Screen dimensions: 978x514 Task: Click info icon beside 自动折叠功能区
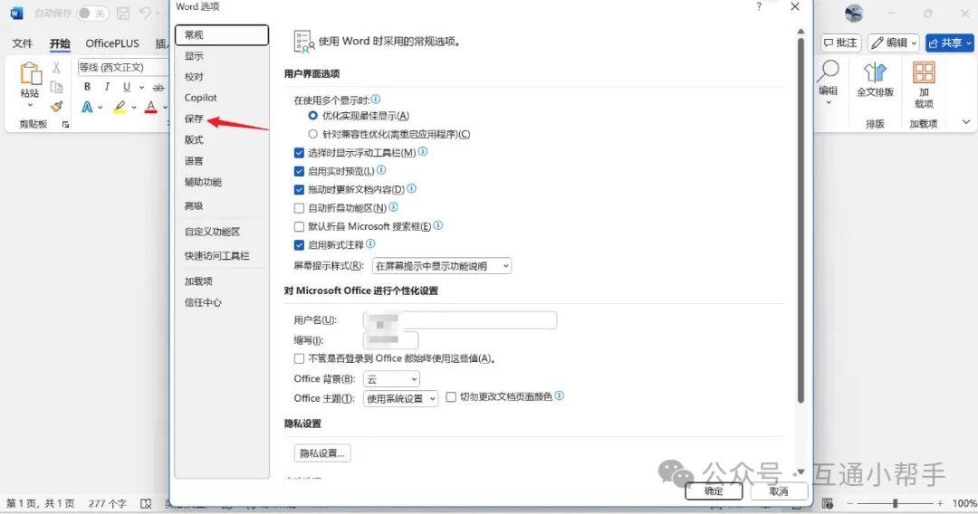coord(393,207)
